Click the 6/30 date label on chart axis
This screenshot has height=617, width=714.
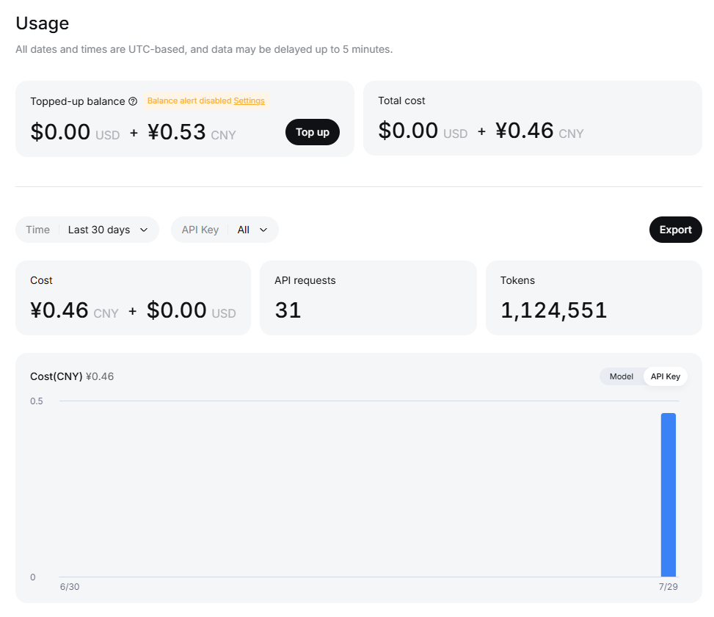(x=70, y=586)
